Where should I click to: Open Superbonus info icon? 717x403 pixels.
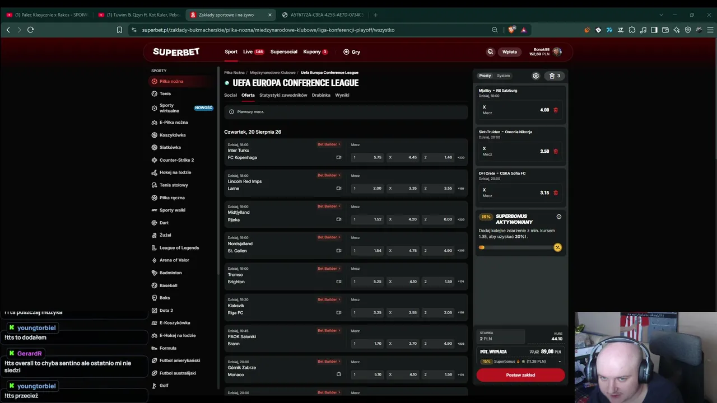pyautogui.click(x=558, y=217)
